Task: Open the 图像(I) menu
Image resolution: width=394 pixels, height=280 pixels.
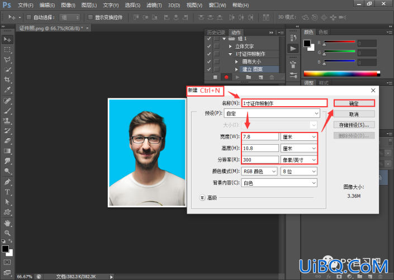Action: point(68,5)
